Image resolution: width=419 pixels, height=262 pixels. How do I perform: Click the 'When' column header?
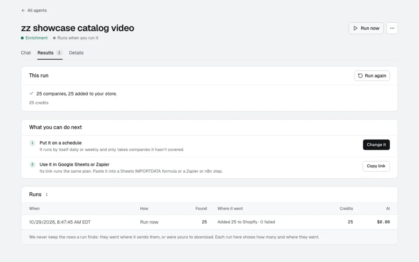click(x=34, y=209)
